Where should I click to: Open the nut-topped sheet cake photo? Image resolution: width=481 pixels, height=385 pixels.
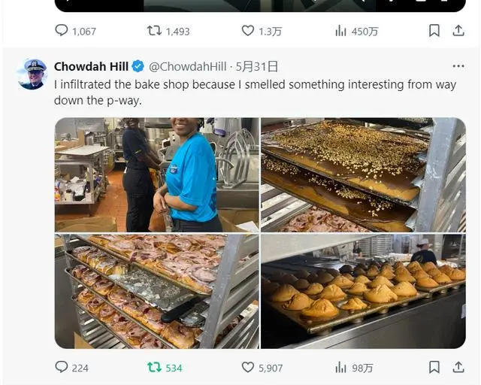(363, 174)
